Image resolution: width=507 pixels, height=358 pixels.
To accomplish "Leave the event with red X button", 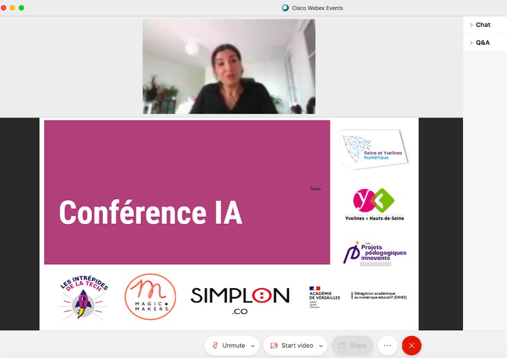I will click(412, 345).
